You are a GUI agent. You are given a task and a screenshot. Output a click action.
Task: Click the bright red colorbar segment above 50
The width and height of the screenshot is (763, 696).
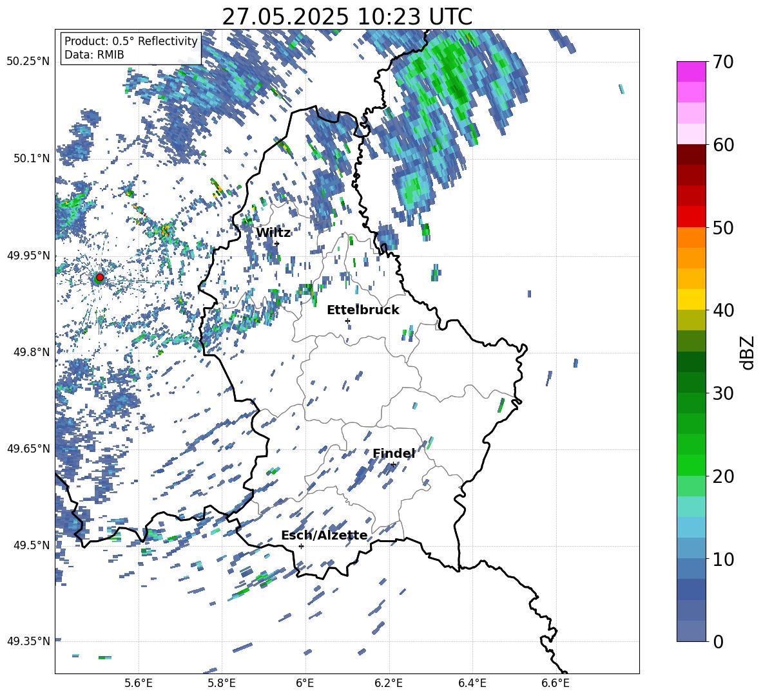[x=691, y=216]
